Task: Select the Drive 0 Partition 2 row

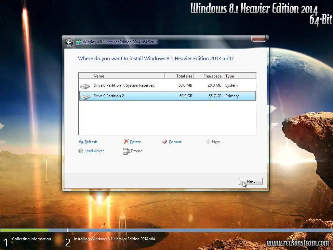Action: [x=167, y=96]
